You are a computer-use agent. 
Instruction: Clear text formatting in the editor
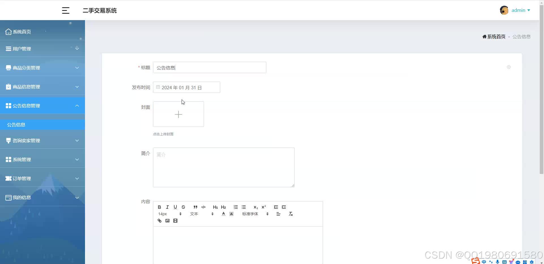(x=291, y=214)
